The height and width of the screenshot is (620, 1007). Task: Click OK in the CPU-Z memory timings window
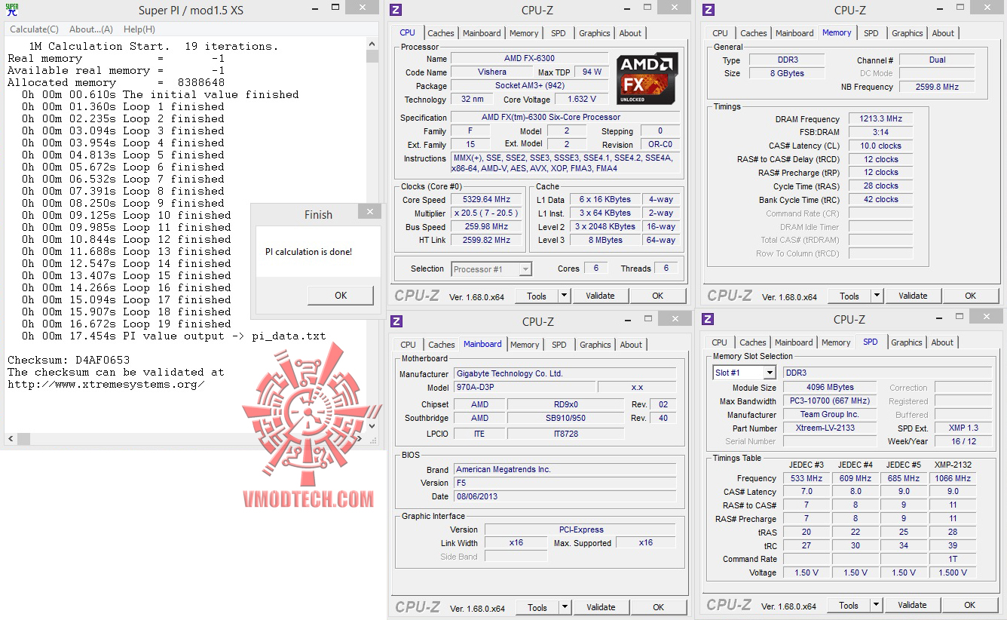point(971,296)
